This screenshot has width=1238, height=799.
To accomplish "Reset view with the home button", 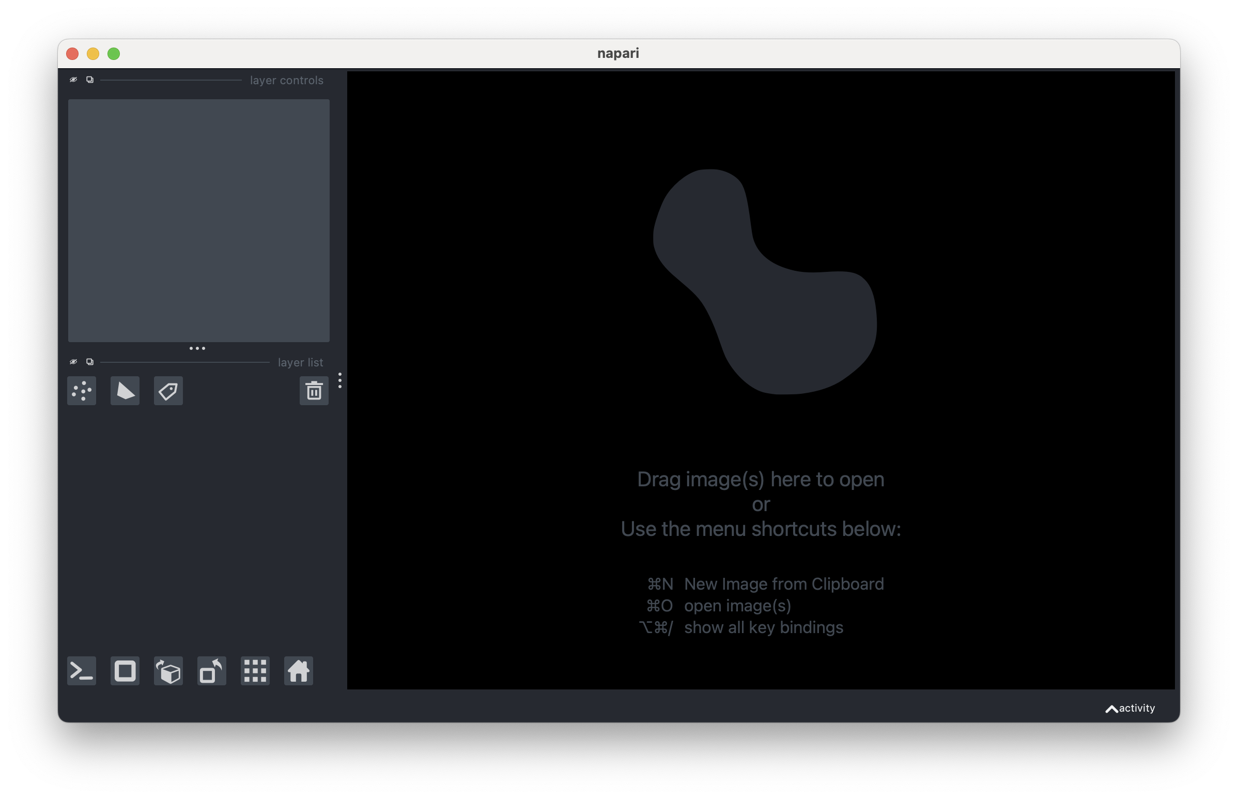I will coord(299,671).
